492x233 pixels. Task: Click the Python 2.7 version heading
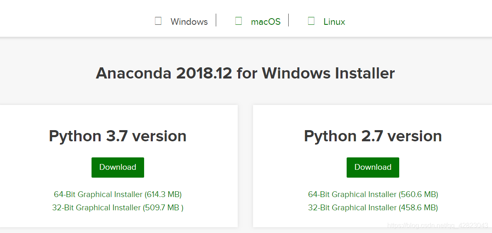(373, 136)
